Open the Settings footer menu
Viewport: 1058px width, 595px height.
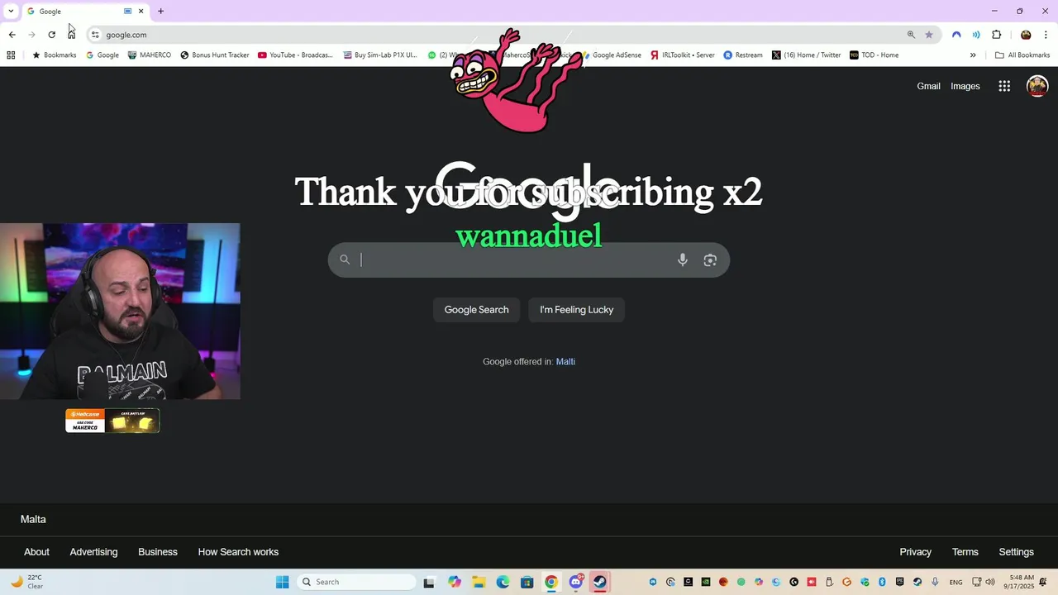click(x=1016, y=552)
